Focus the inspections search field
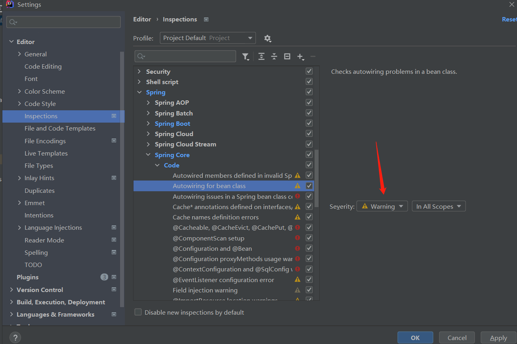 click(x=185, y=56)
